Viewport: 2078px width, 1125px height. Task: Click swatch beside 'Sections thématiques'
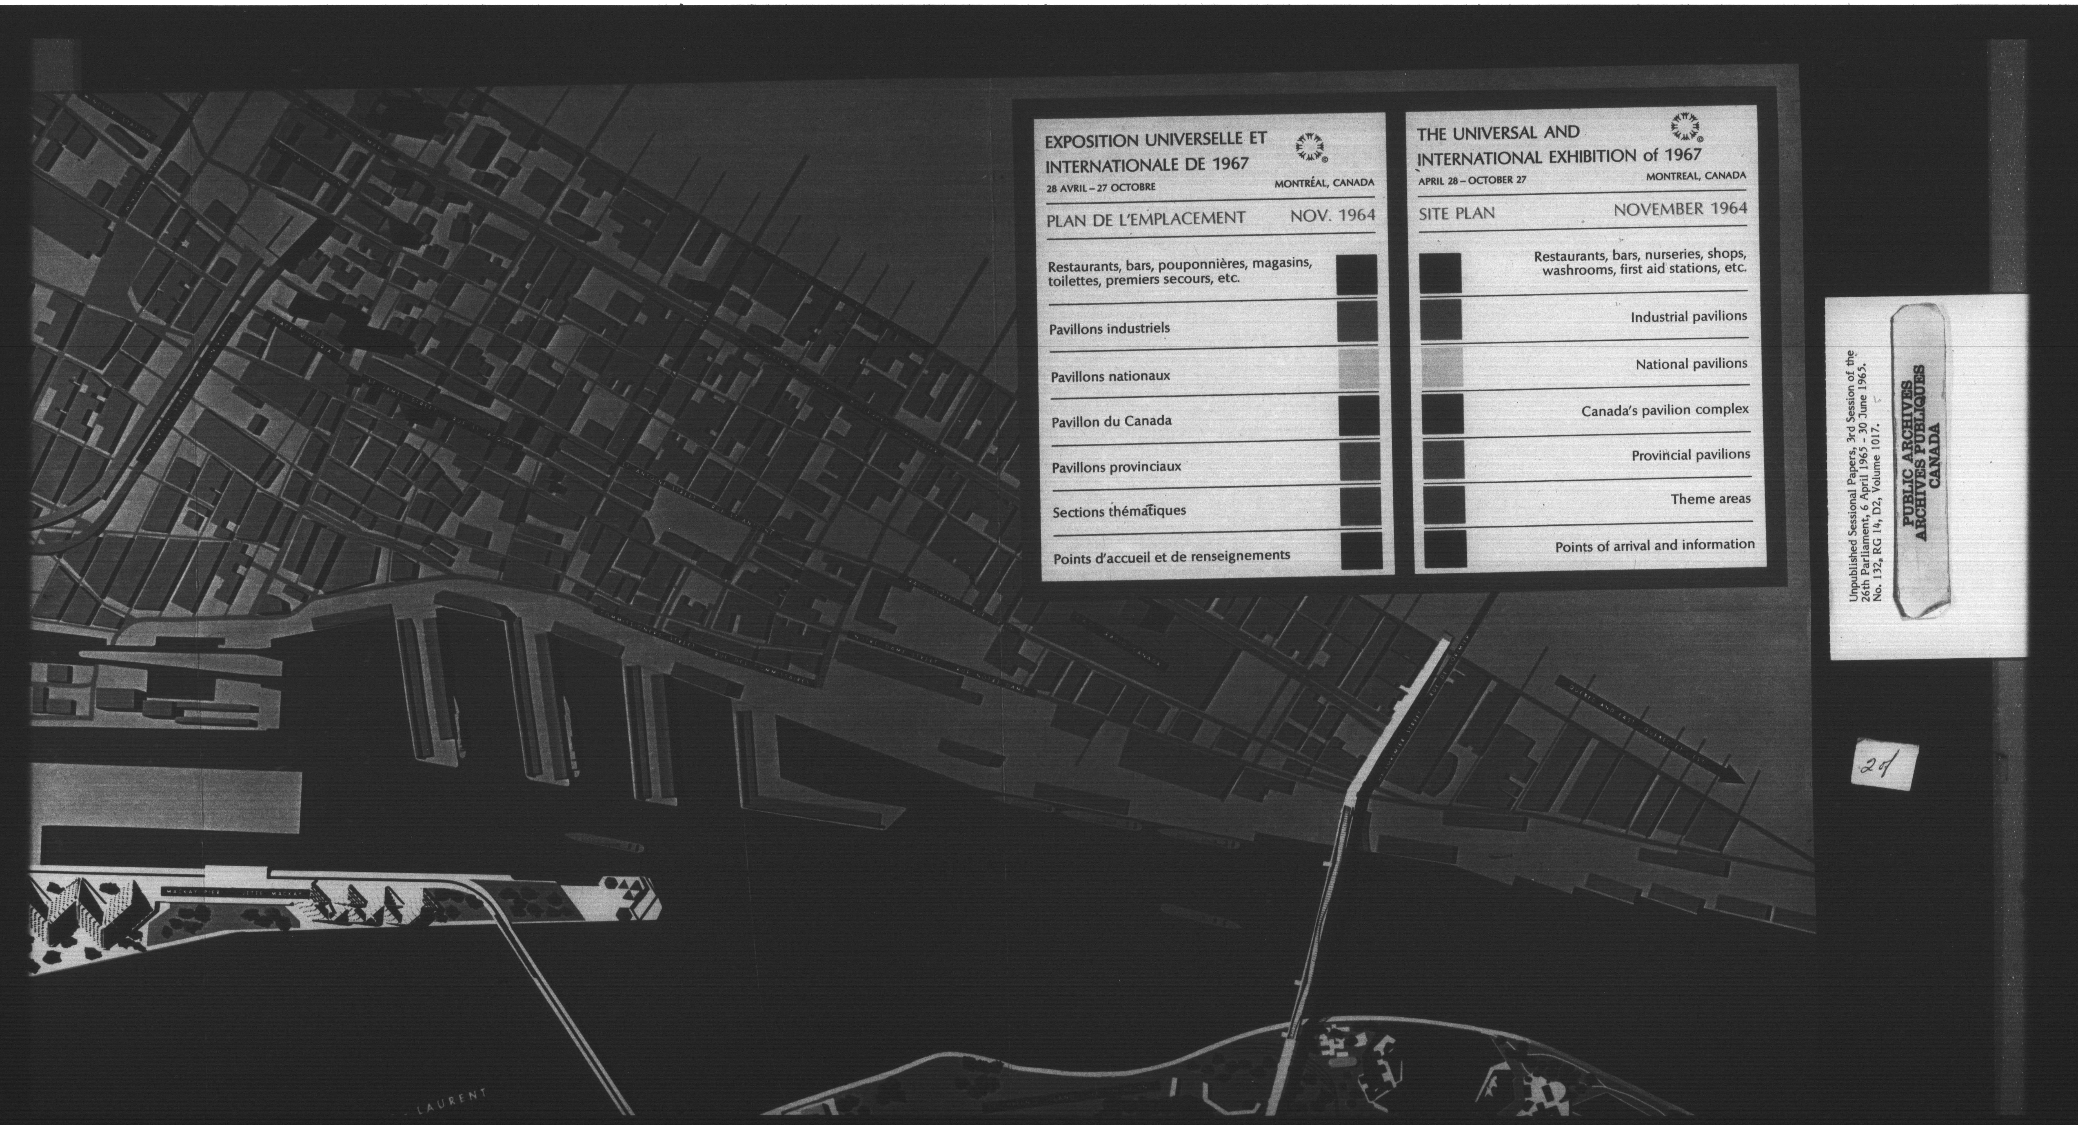click(x=1360, y=506)
